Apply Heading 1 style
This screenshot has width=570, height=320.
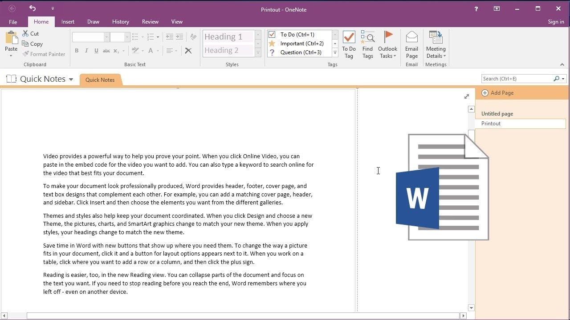(x=228, y=37)
